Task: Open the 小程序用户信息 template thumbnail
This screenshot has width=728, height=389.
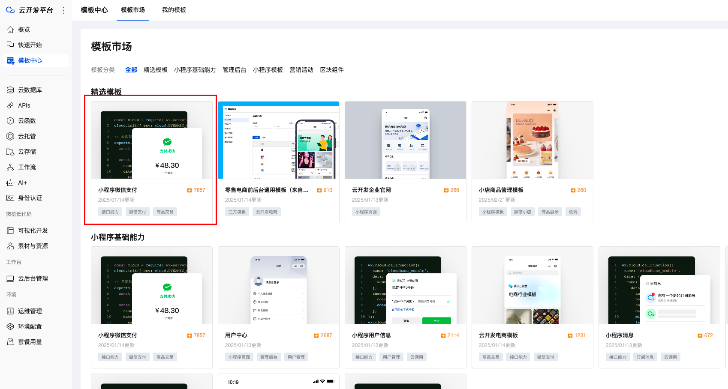Action: 406,285
